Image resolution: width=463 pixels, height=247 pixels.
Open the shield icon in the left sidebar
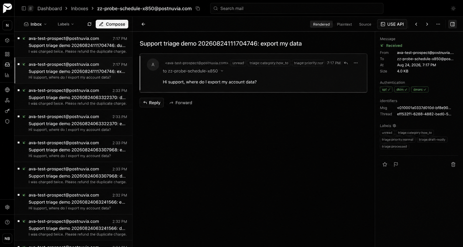[x=7, y=121]
